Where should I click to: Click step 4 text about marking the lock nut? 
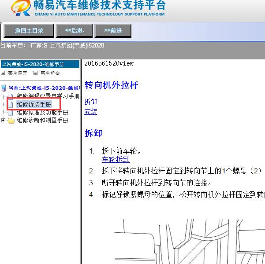click(x=183, y=194)
